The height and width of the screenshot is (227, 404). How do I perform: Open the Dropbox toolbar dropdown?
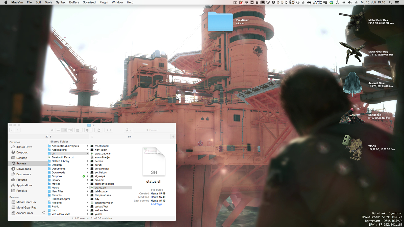(x=128, y=130)
